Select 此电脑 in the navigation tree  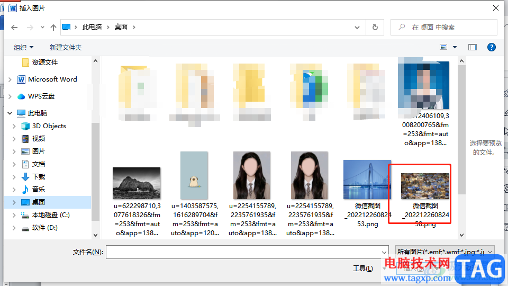coord(37,113)
